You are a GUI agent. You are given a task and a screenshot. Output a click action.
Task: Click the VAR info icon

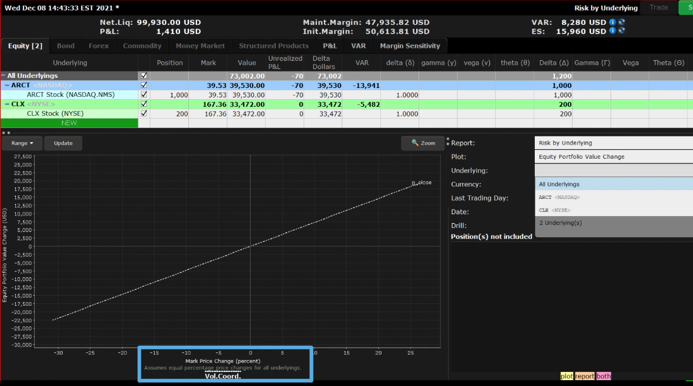pos(613,22)
